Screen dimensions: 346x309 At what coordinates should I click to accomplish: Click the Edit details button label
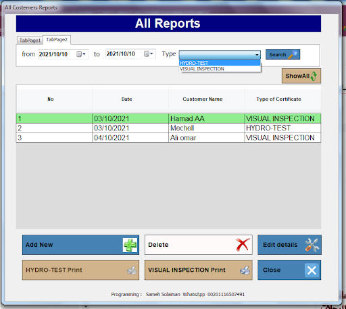pos(280,245)
